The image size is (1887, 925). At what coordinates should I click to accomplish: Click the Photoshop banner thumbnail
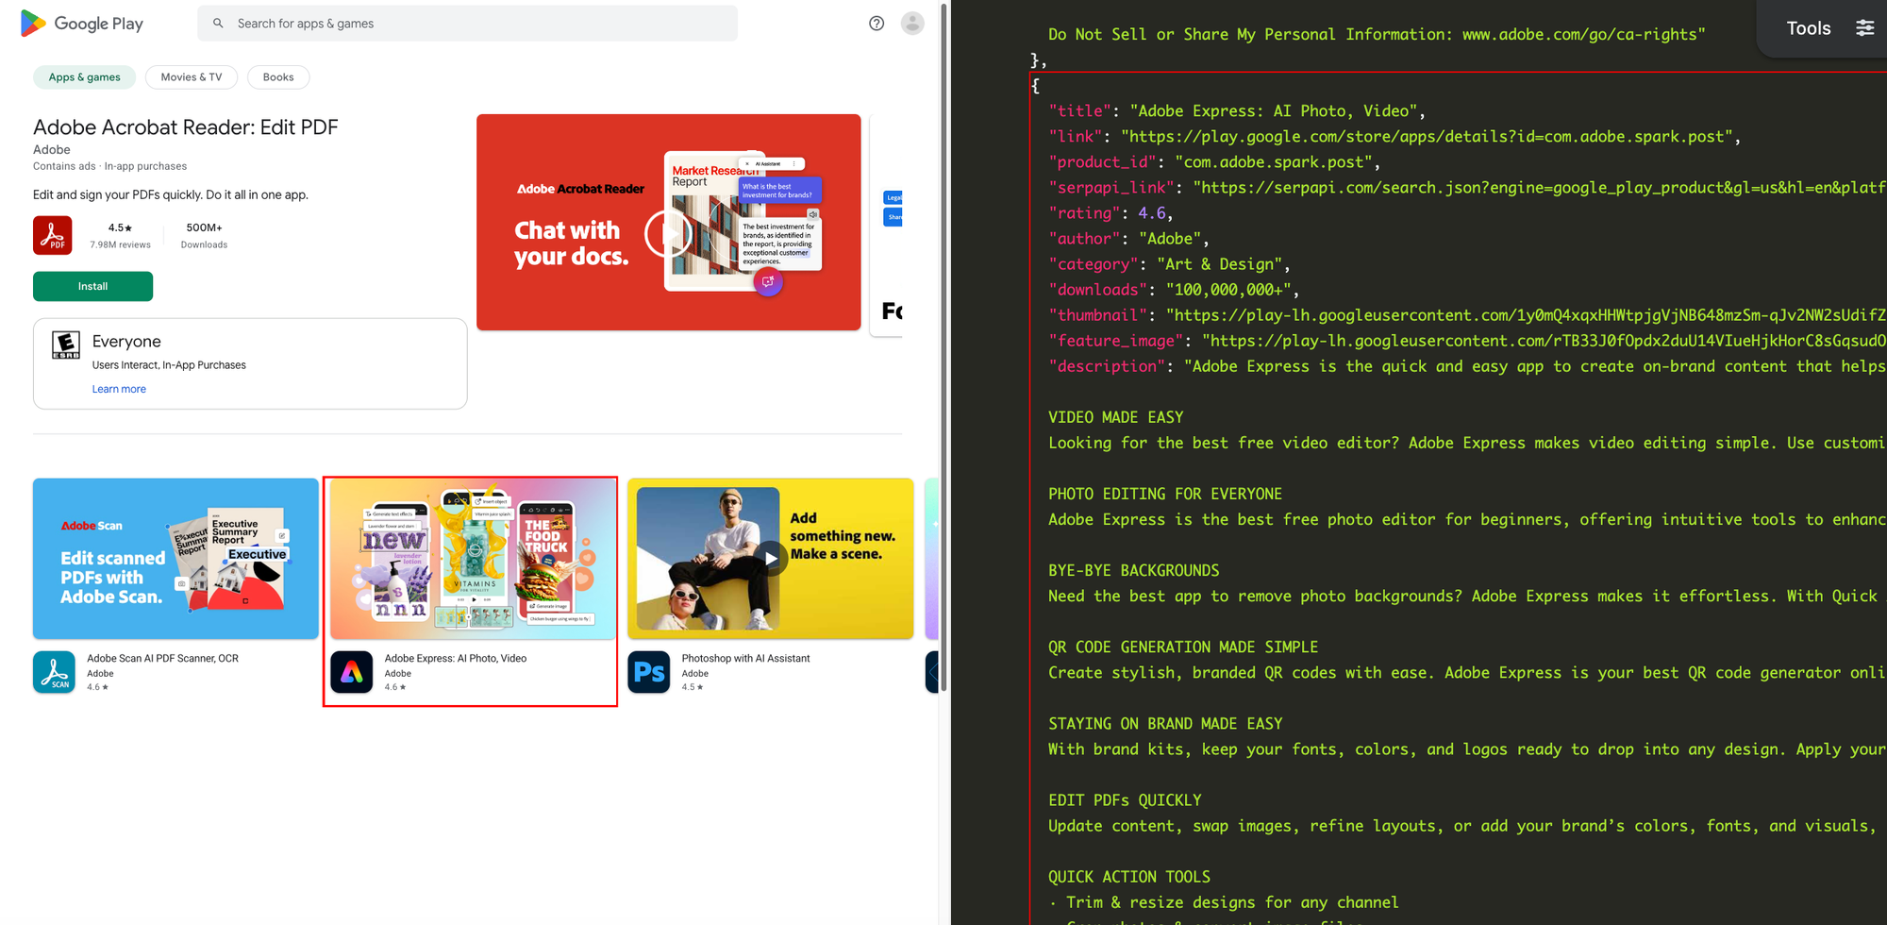pyautogui.click(x=771, y=559)
